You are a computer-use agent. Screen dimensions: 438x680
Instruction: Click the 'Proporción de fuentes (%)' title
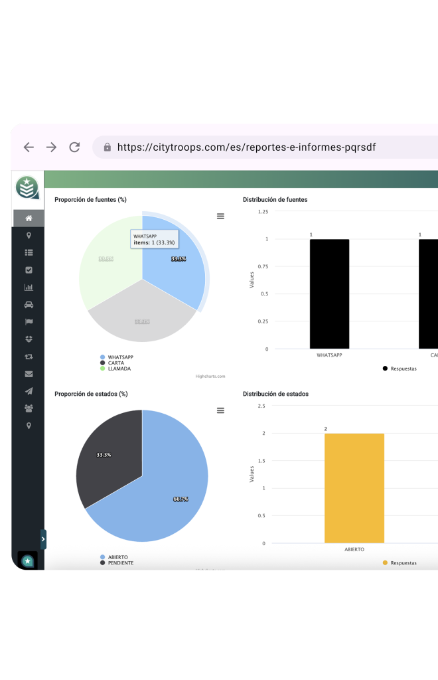[90, 199]
